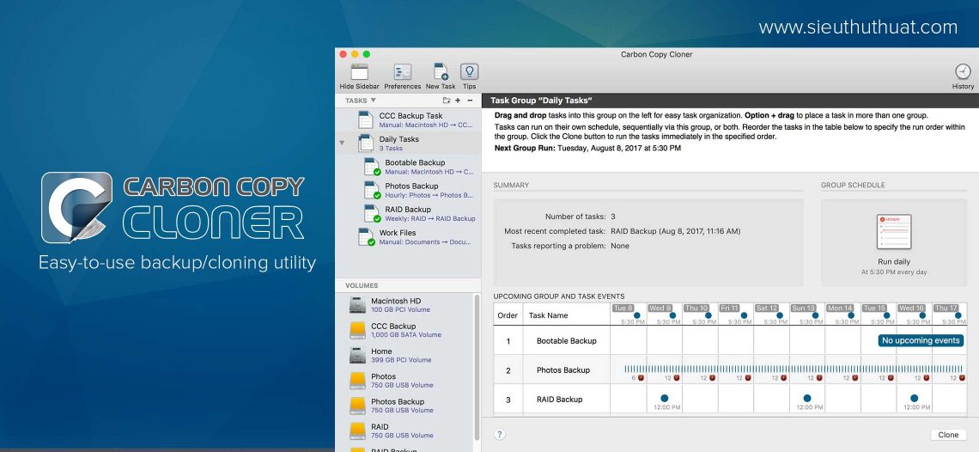Click the Clone button
The image size is (979, 452).
948,435
